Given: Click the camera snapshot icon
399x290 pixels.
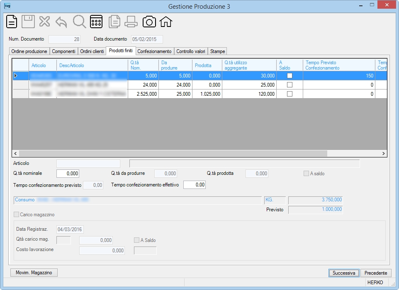Looking at the screenshot, I should 149,22.
